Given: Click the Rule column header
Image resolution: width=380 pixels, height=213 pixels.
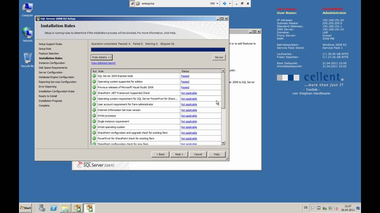Looking at the screenshot, I should (x=138, y=71).
